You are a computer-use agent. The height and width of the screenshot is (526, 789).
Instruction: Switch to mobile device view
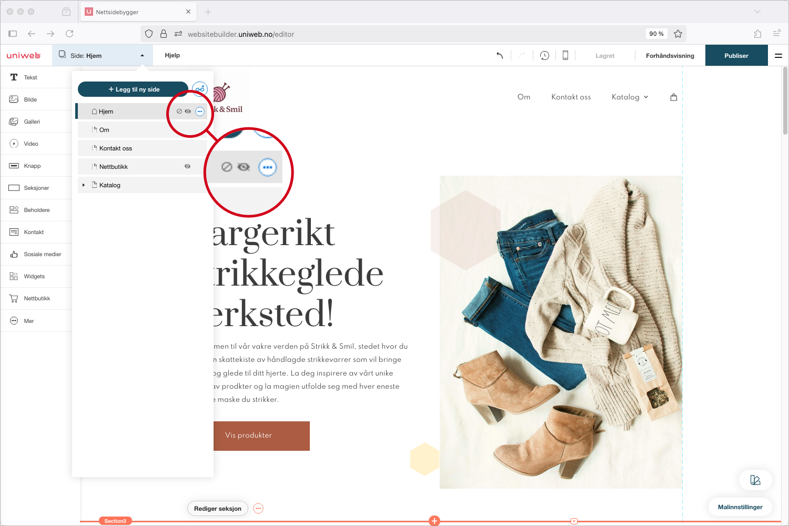coord(565,55)
